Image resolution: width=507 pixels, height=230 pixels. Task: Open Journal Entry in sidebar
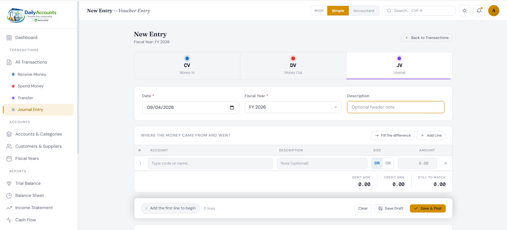tap(39, 110)
